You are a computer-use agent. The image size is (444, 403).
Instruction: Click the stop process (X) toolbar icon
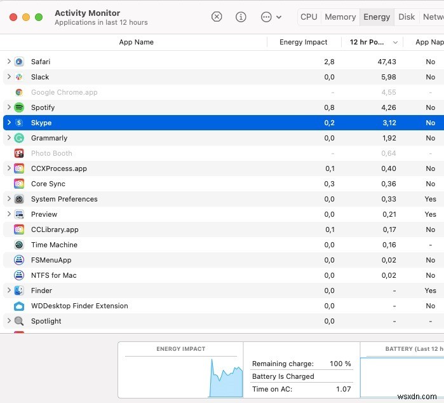[x=217, y=17]
